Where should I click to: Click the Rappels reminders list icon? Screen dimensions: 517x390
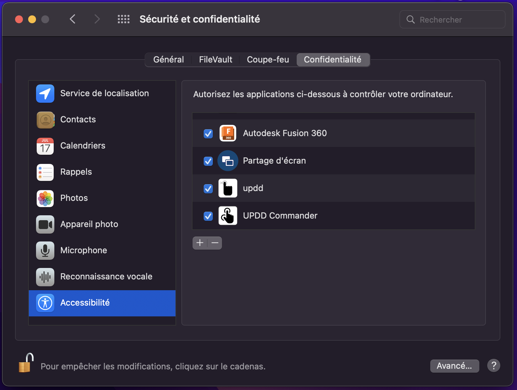45,172
